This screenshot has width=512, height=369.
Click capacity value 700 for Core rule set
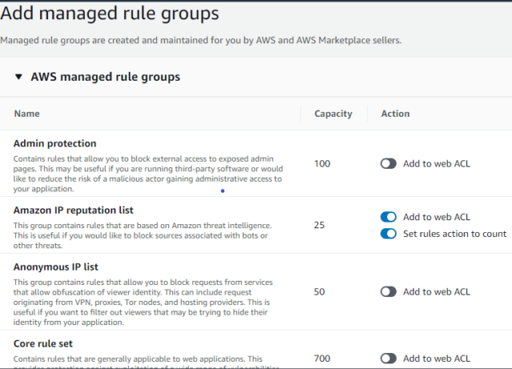322,359
